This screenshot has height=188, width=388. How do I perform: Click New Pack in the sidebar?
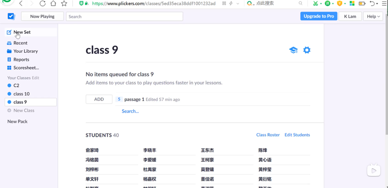coord(17,121)
